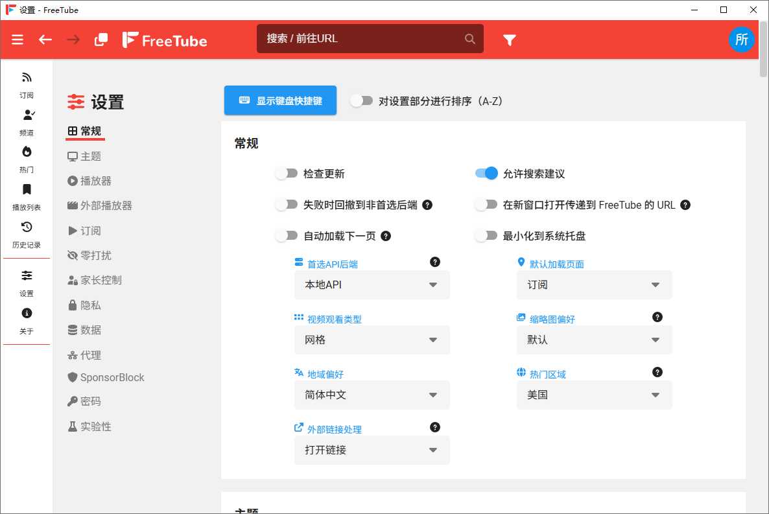Go back with the left arrow

[x=45, y=40]
